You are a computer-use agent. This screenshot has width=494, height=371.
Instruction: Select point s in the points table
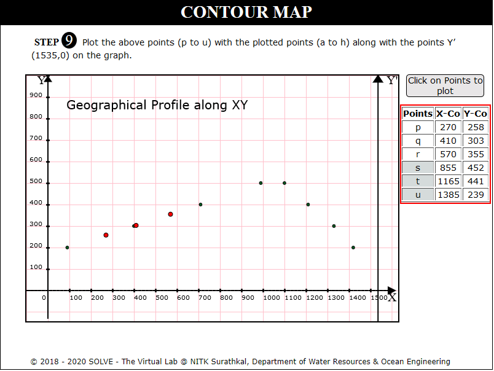418,168
